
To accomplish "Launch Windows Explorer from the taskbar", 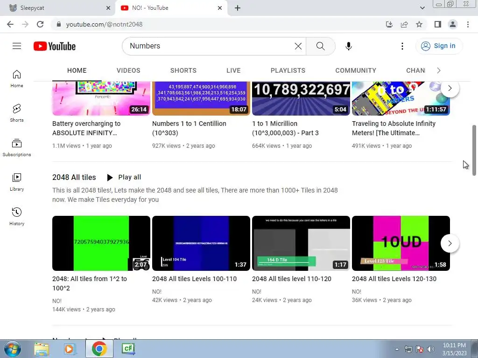I will [x=42, y=349].
